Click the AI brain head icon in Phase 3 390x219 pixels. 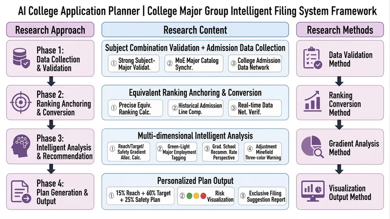[x=21, y=146]
